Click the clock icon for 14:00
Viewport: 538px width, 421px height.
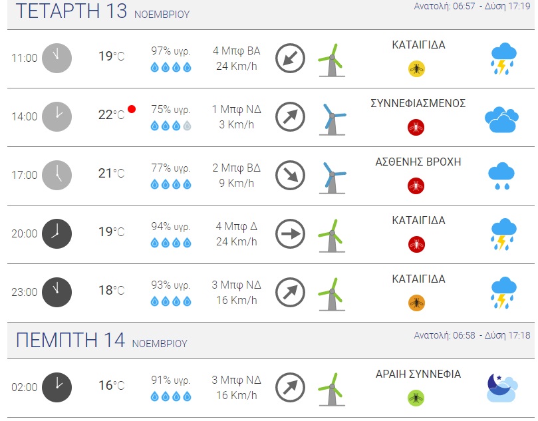57,116
